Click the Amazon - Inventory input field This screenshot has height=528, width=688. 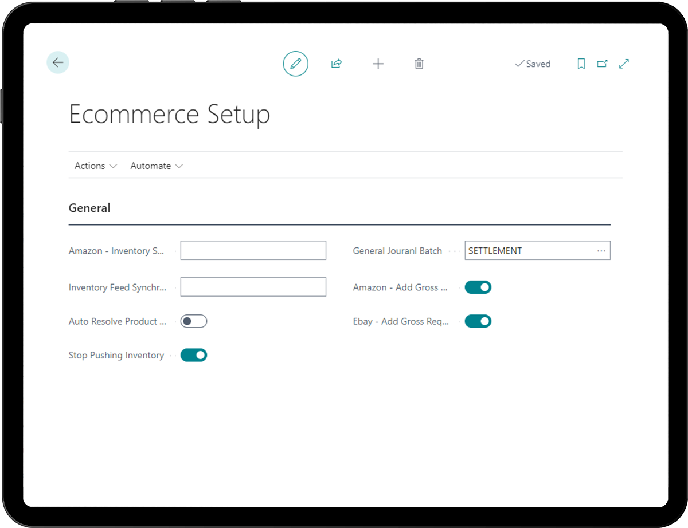tap(253, 251)
